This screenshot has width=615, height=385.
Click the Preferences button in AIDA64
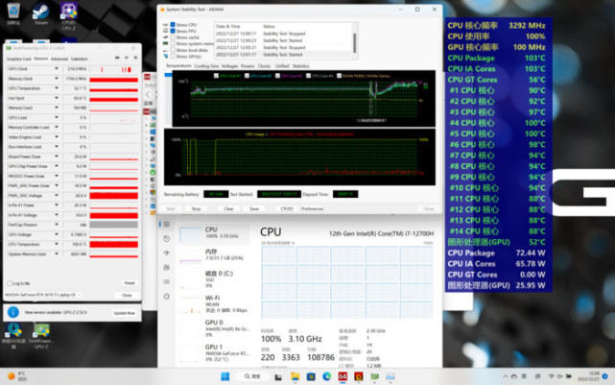[313, 207]
